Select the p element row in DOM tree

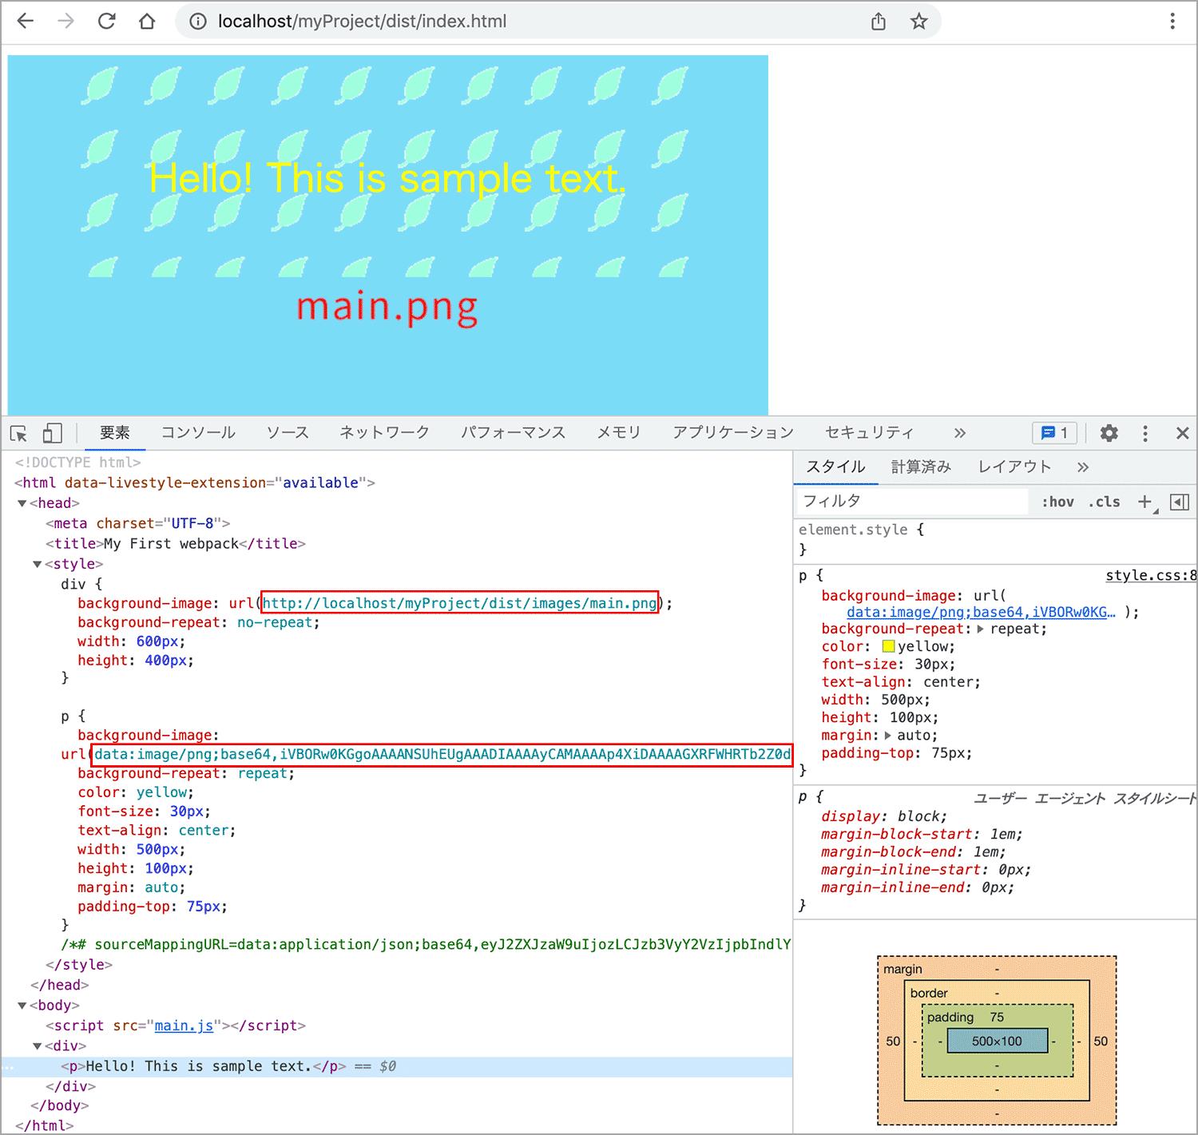(x=397, y=1066)
